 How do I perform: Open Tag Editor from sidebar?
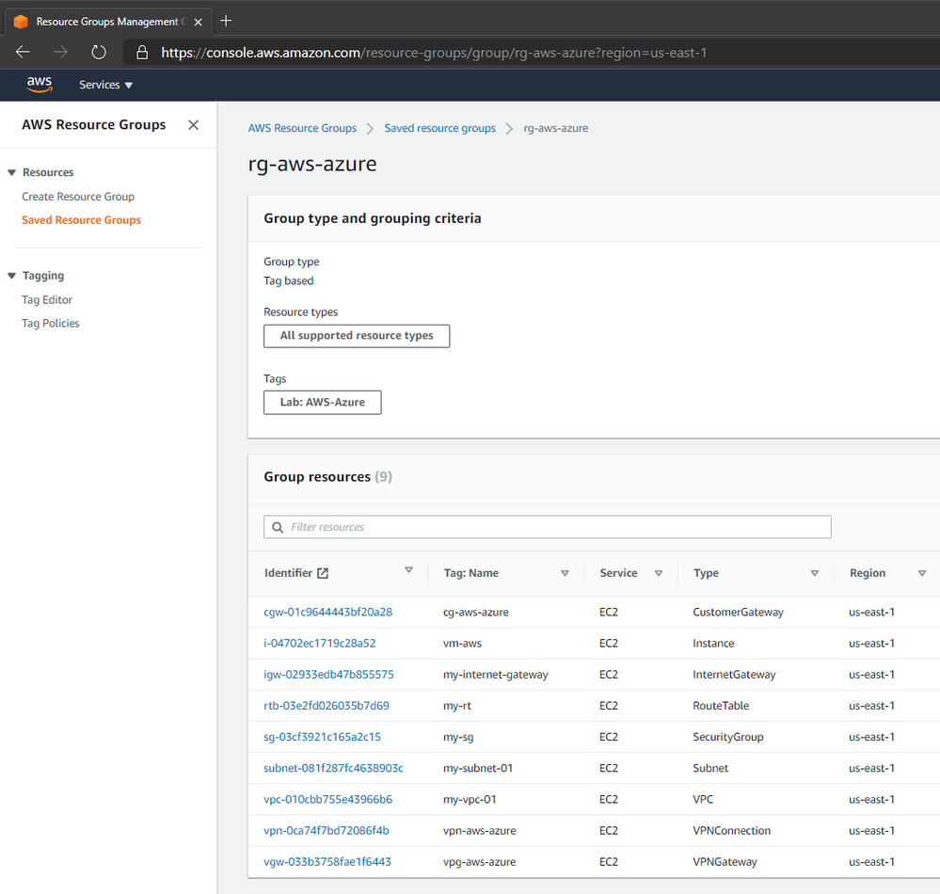[47, 300]
